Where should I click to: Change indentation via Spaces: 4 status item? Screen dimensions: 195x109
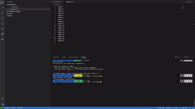click(x=169, y=108)
